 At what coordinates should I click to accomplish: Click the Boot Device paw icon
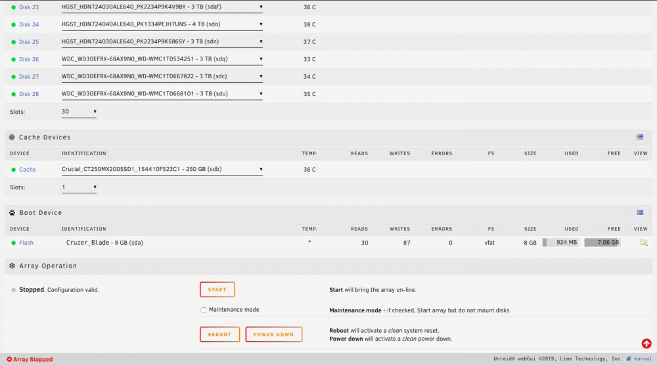[x=12, y=212]
